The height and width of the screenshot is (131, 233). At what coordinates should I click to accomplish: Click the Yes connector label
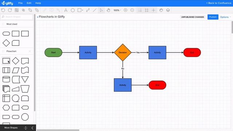(x=138, y=52)
